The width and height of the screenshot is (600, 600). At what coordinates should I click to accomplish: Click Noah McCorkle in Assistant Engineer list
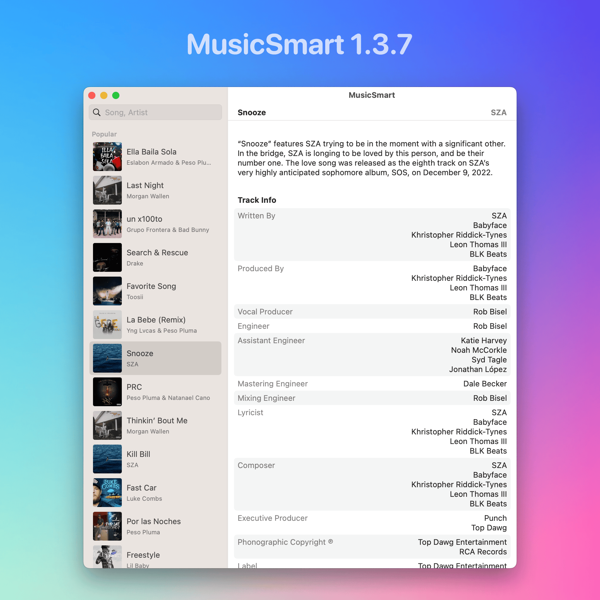(479, 350)
